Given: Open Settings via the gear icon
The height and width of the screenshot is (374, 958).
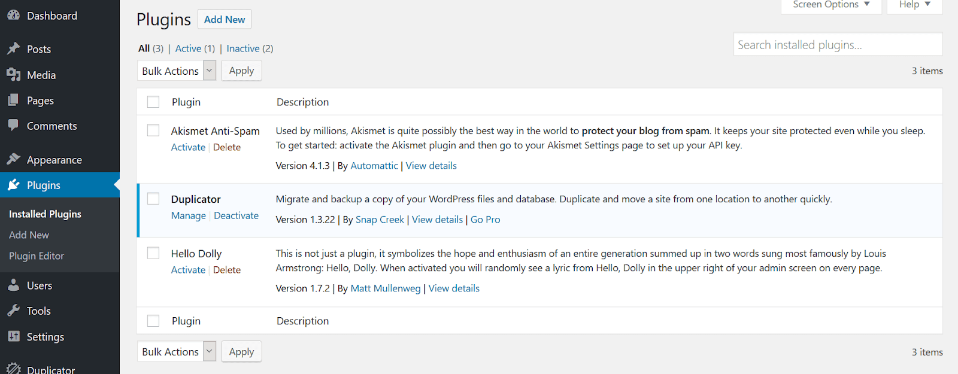Looking at the screenshot, I should pyautogui.click(x=14, y=336).
